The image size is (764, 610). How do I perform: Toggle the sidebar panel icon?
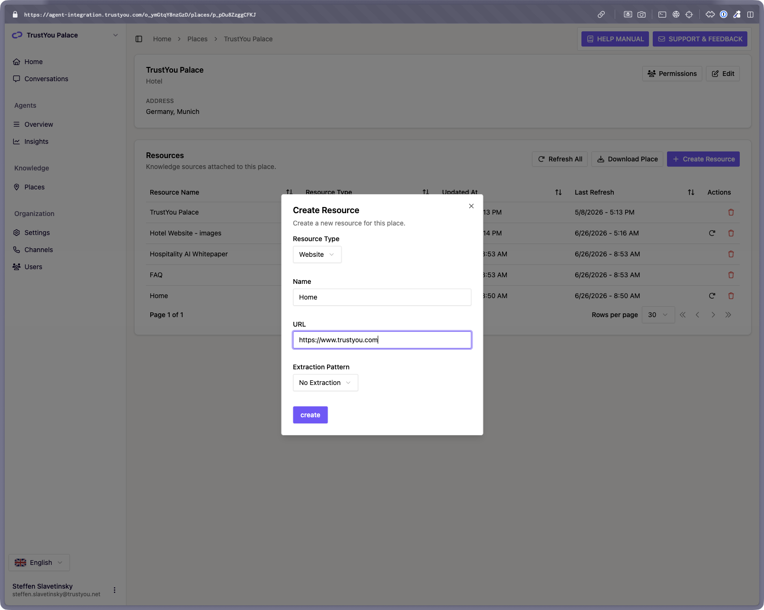point(139,39)
